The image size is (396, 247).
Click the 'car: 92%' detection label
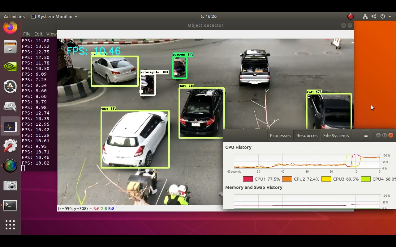pyautogui.click(x=109, y=109)
